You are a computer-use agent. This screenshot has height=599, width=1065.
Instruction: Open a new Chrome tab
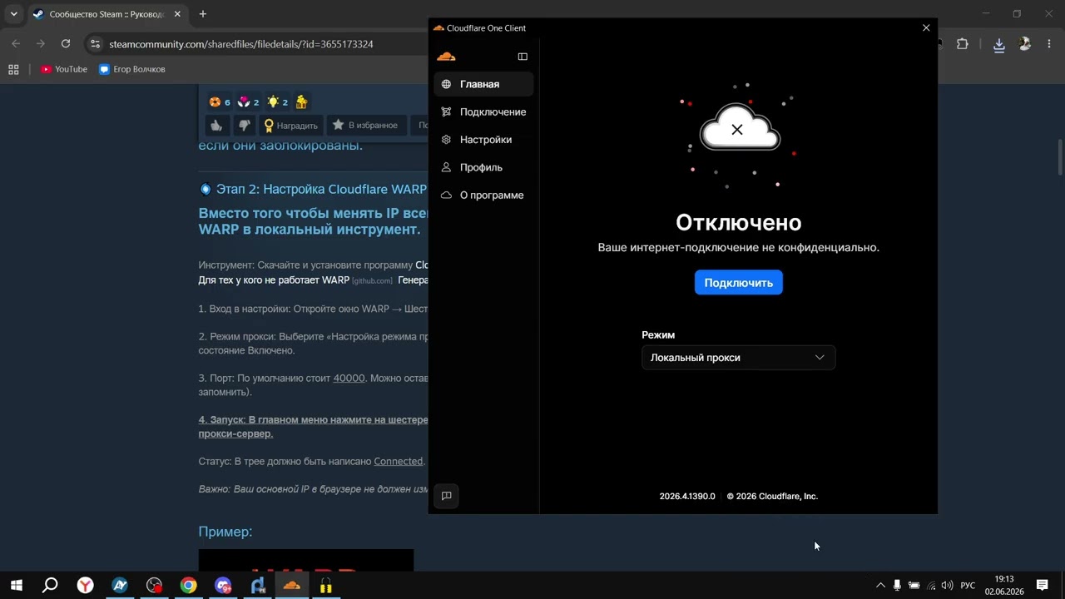[202, 14]
